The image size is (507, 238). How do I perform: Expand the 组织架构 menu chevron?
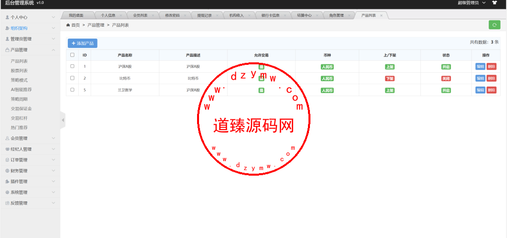[x=53, y=28]
